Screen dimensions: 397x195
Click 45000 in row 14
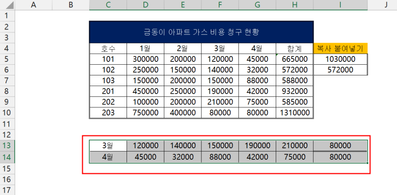[x=145, y=157]
